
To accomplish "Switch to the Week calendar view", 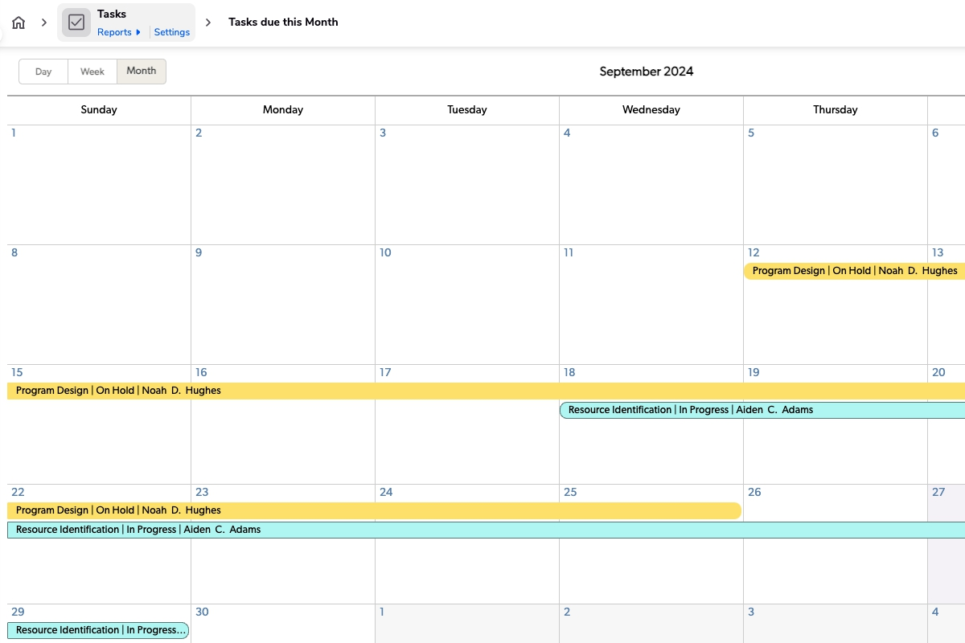I will pyautogui.click(x=92, y=72).
